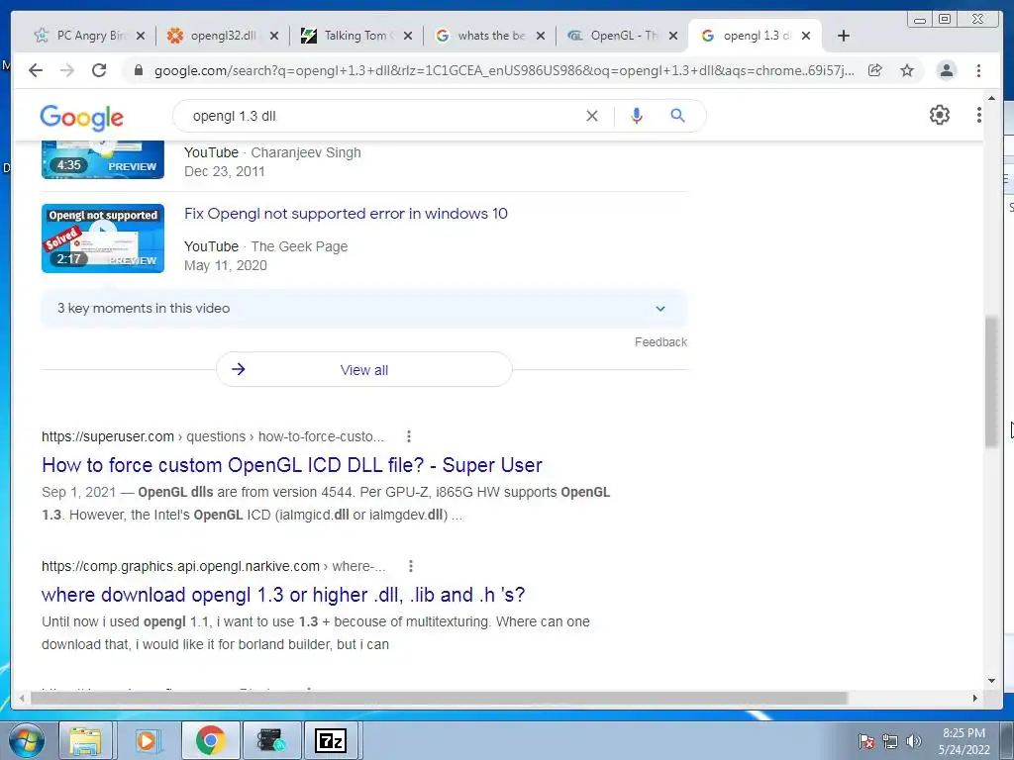1014x760 pixels.
Task: Open Chrome three-dot menu
Action: [x=979, y=70]
